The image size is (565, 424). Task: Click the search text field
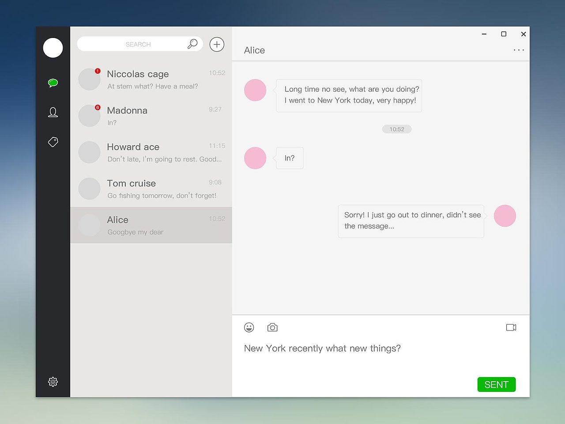tap(138, 44)
